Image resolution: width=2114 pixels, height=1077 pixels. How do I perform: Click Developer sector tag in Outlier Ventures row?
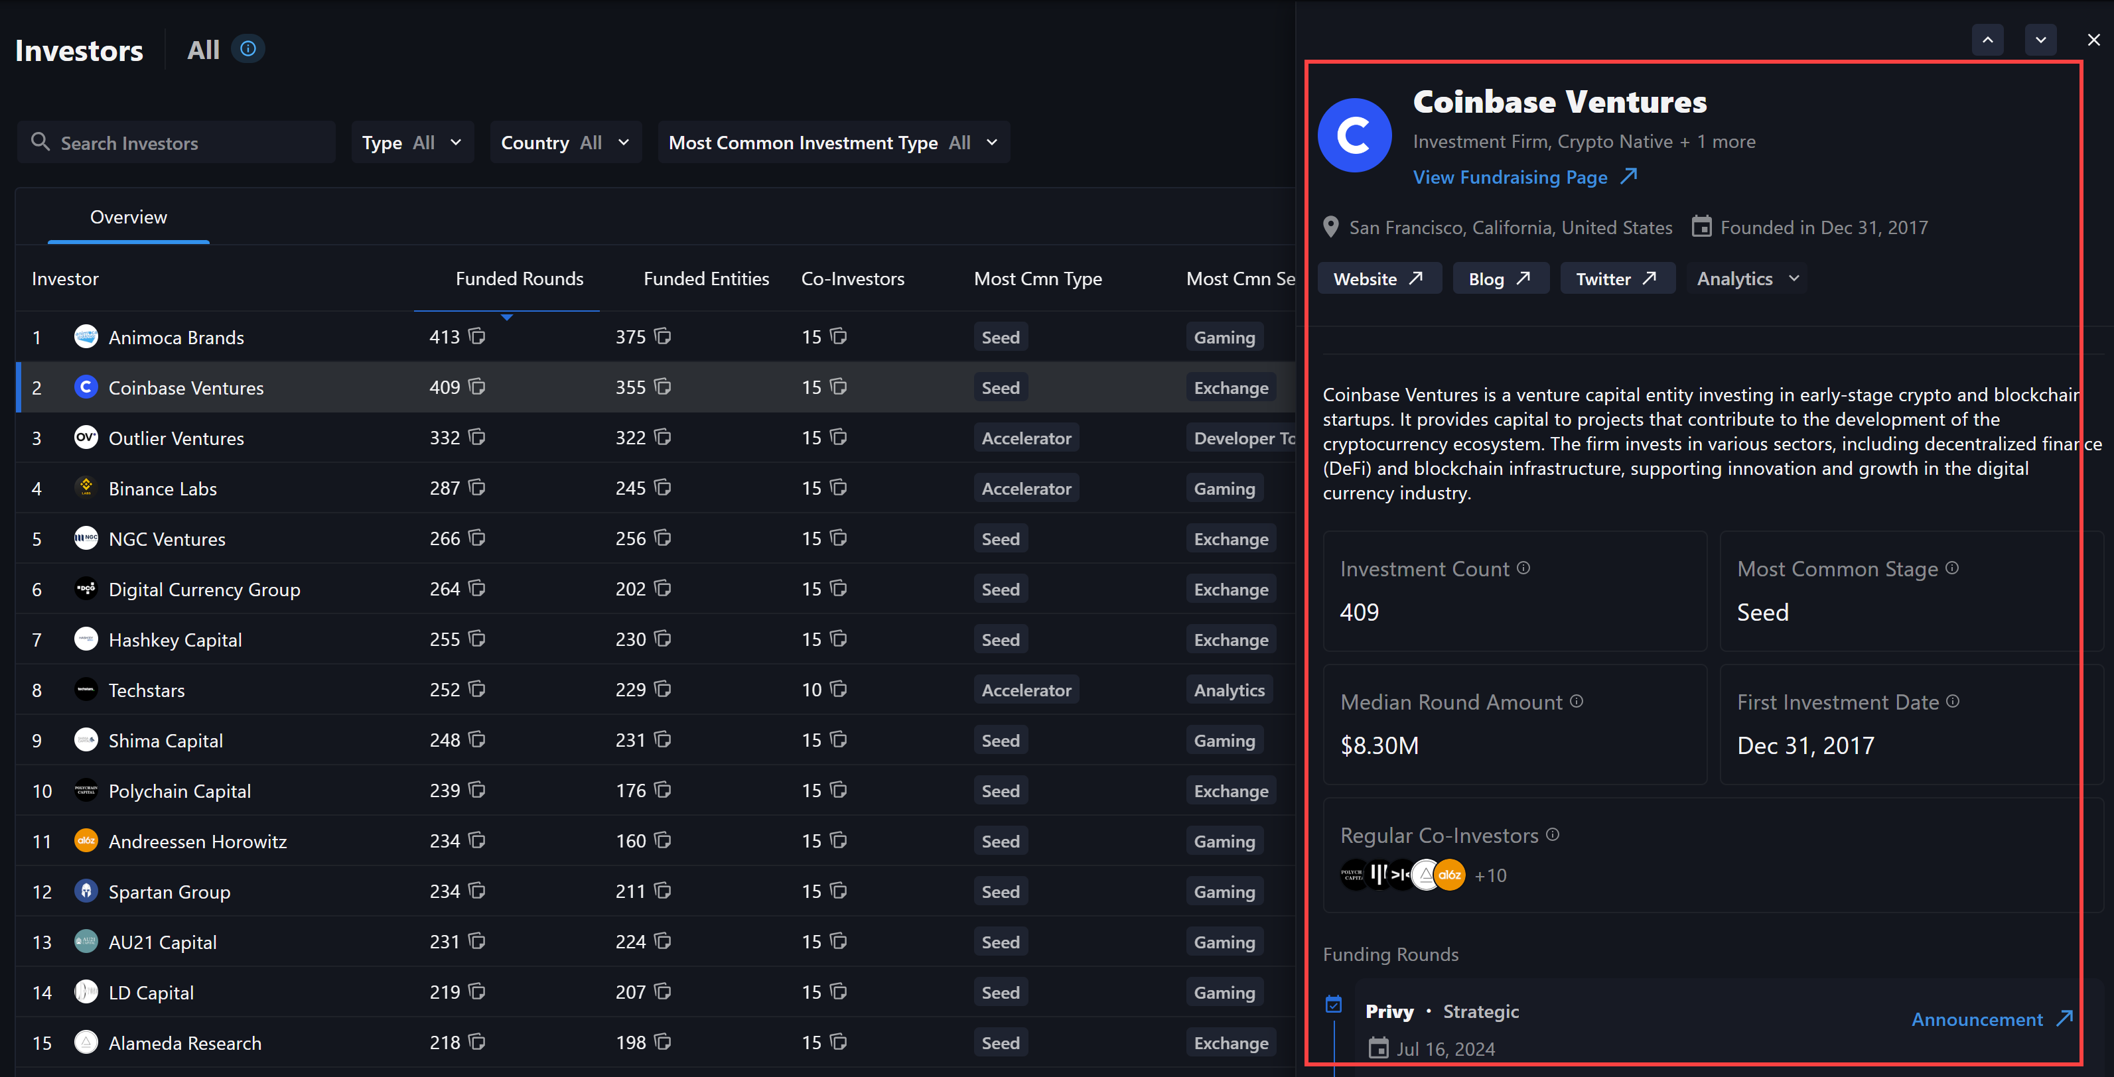coord(1241,438)
